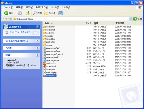Click the type text Chrome HTML
The width and height of the screenshot is (144, 109).
point(100,66)
